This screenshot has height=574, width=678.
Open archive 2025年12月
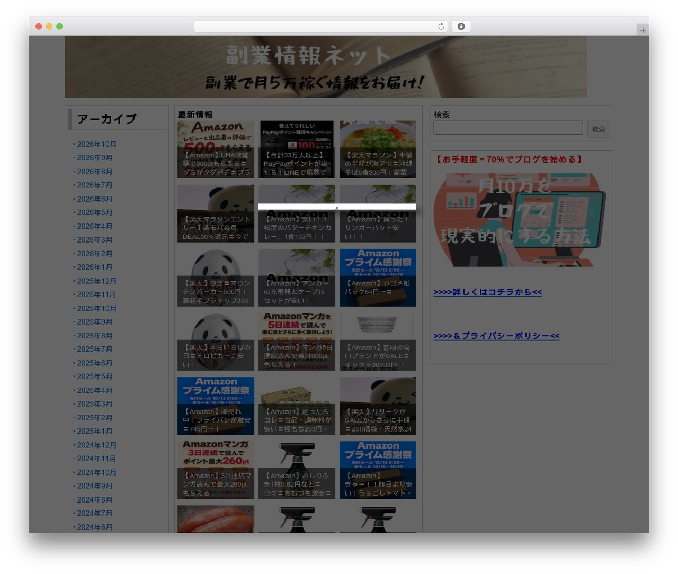(x=97, y=281)
